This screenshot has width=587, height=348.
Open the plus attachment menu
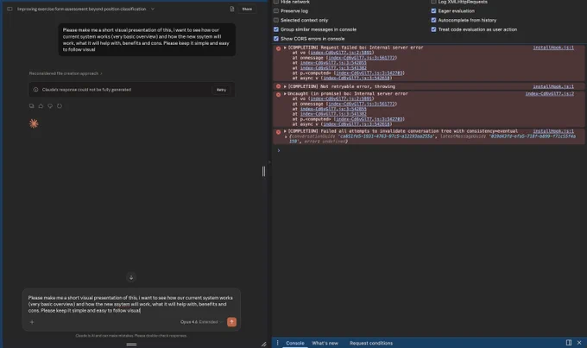[32, 322]
